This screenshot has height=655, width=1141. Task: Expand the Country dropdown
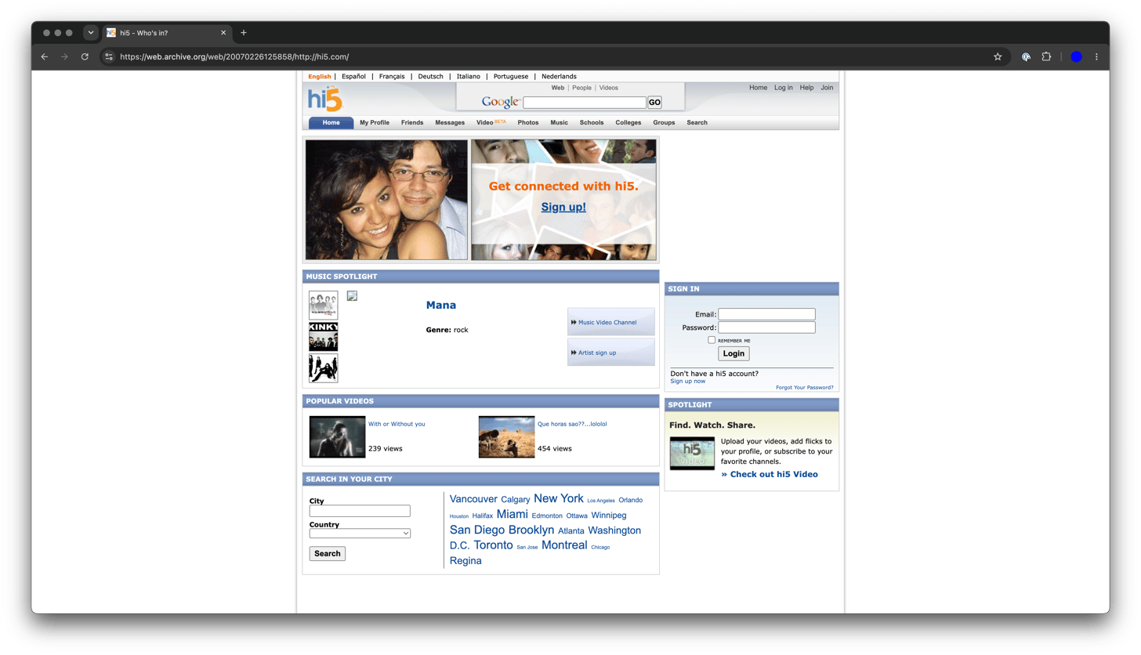[x=360, y=534]
